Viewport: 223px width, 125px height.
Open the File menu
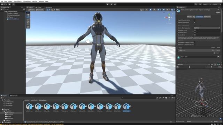2,1
